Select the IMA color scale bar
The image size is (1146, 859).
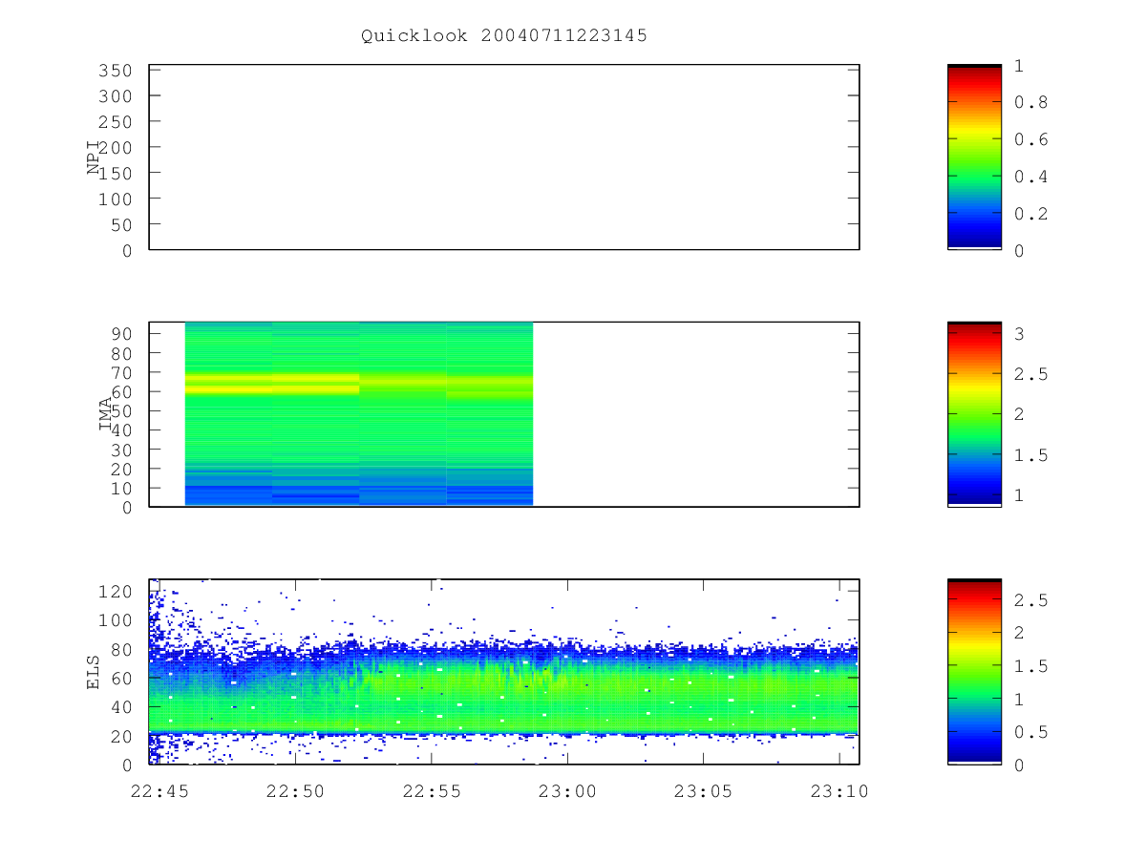coord(974,414)
